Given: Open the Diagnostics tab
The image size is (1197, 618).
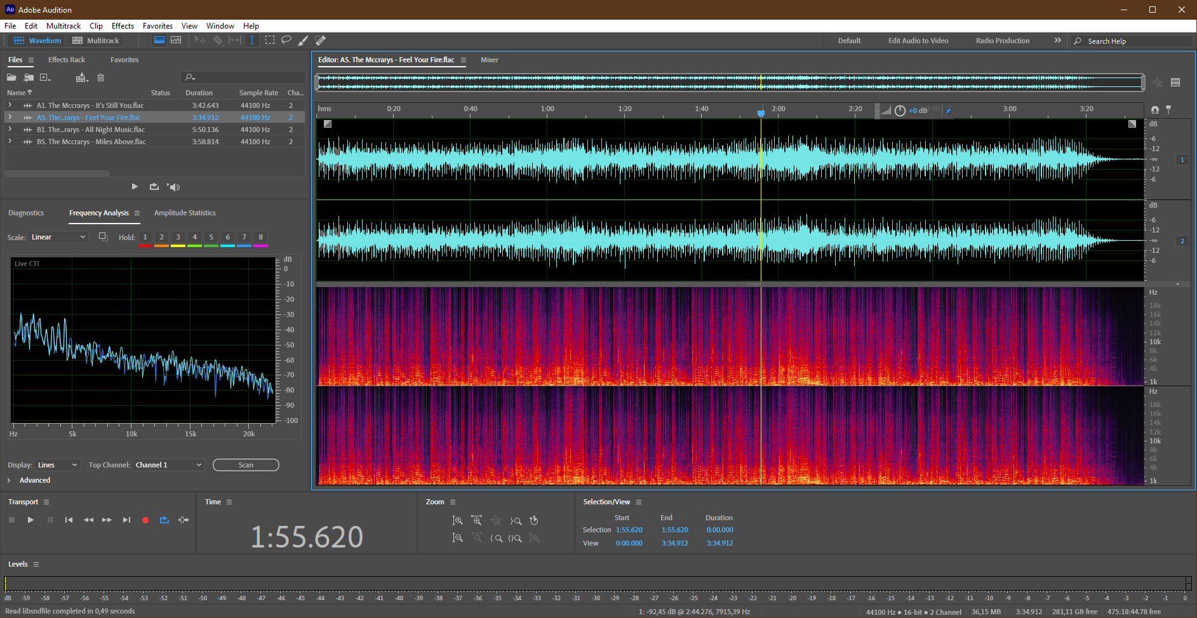Looking at the screenshot, I should coord(26,213).
